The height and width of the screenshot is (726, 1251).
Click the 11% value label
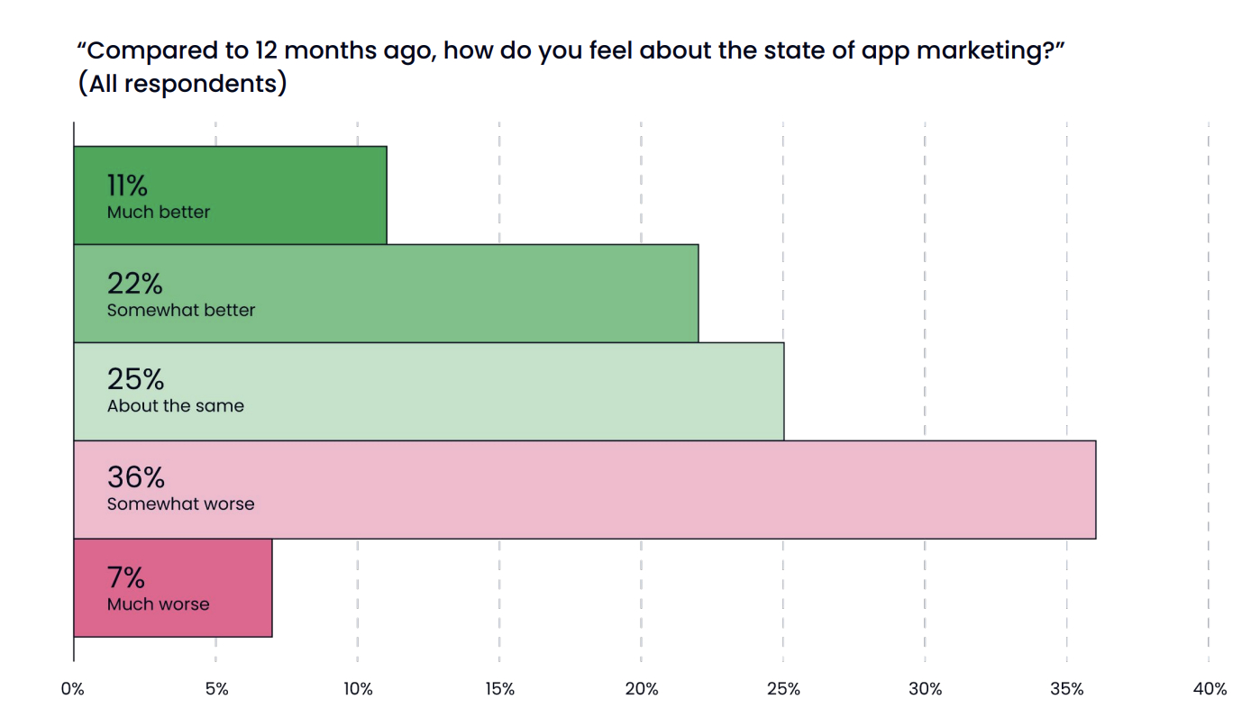127,186
